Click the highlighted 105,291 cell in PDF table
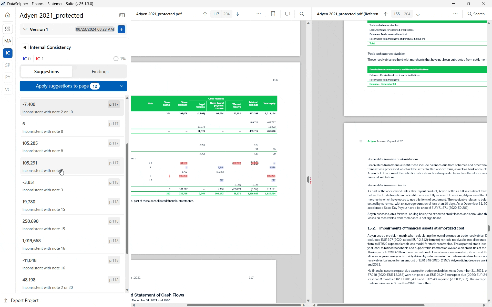The image size is (492, 307). [271, 176]
